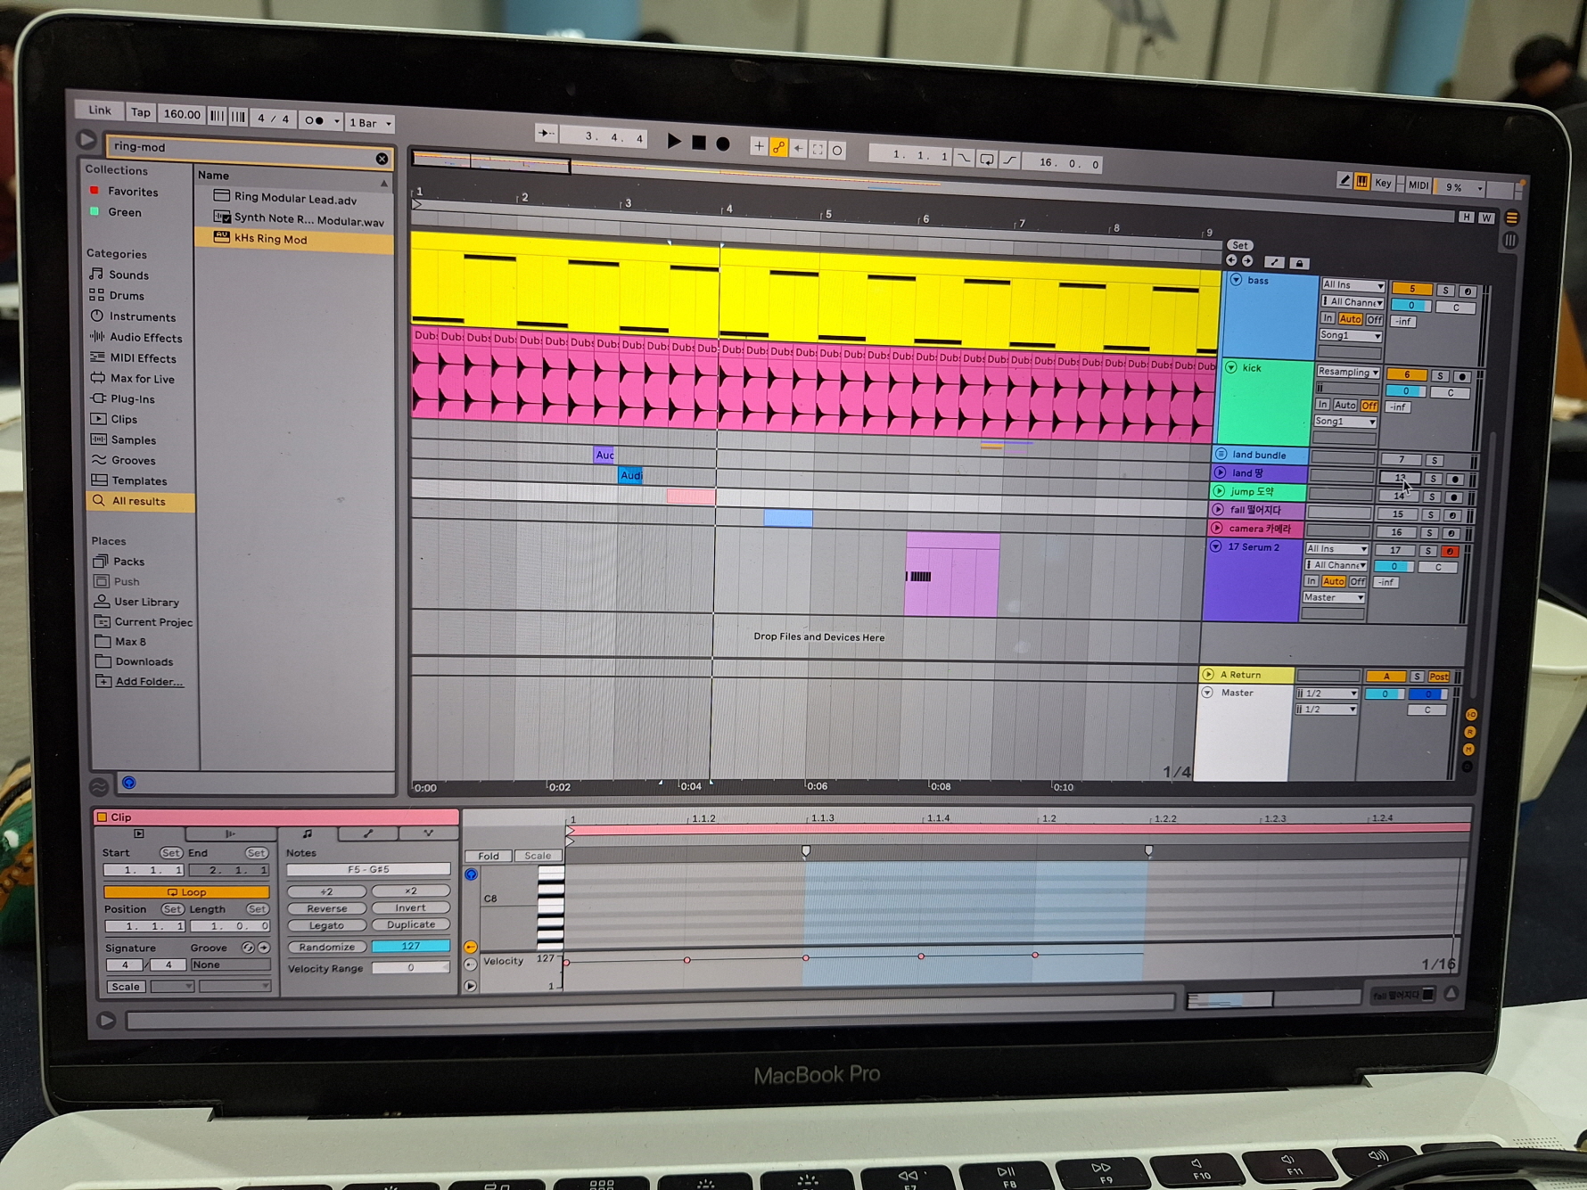Toggle the Punch-Out switch
1587x1190 pixels.
point(1009,160)
